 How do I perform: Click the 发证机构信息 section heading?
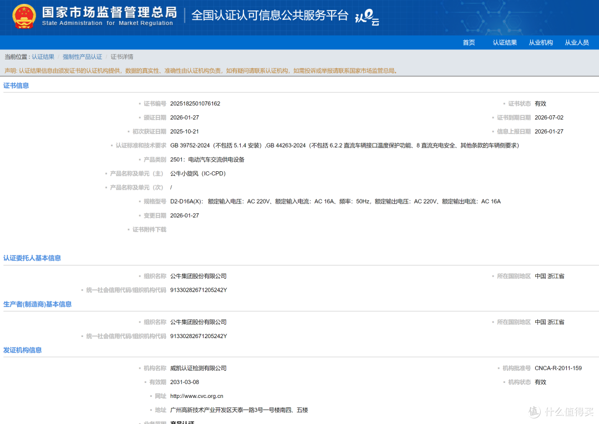tap(22, 350)
